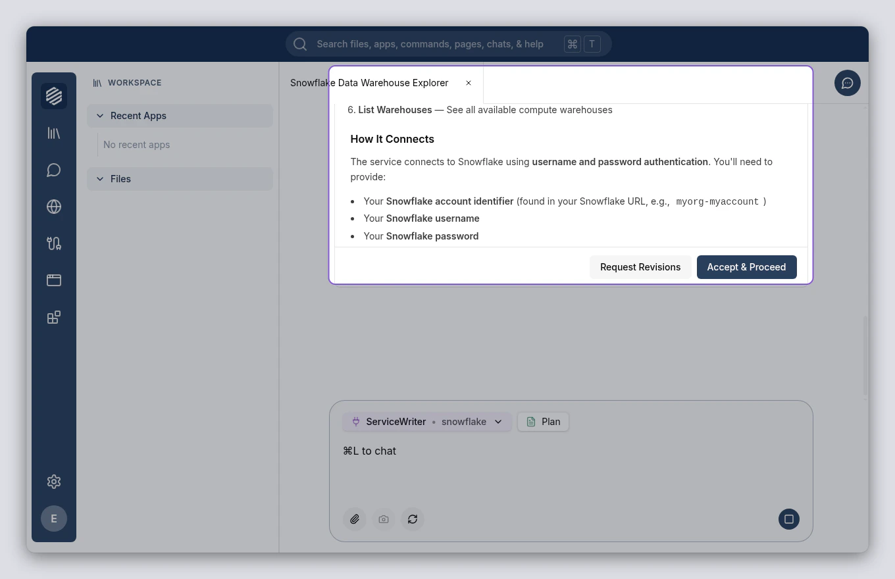This screenshot has width=895, height=579.
Task: Click the 'No recent apps' text
Action: click(x=137, y=145)
